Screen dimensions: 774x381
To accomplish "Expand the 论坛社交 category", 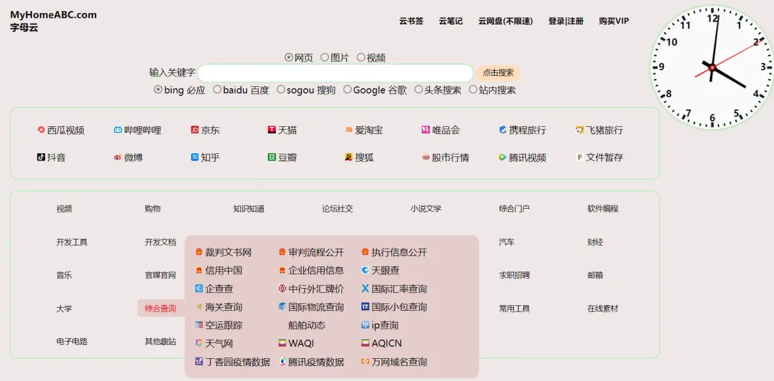I will [x=338, y=209].
